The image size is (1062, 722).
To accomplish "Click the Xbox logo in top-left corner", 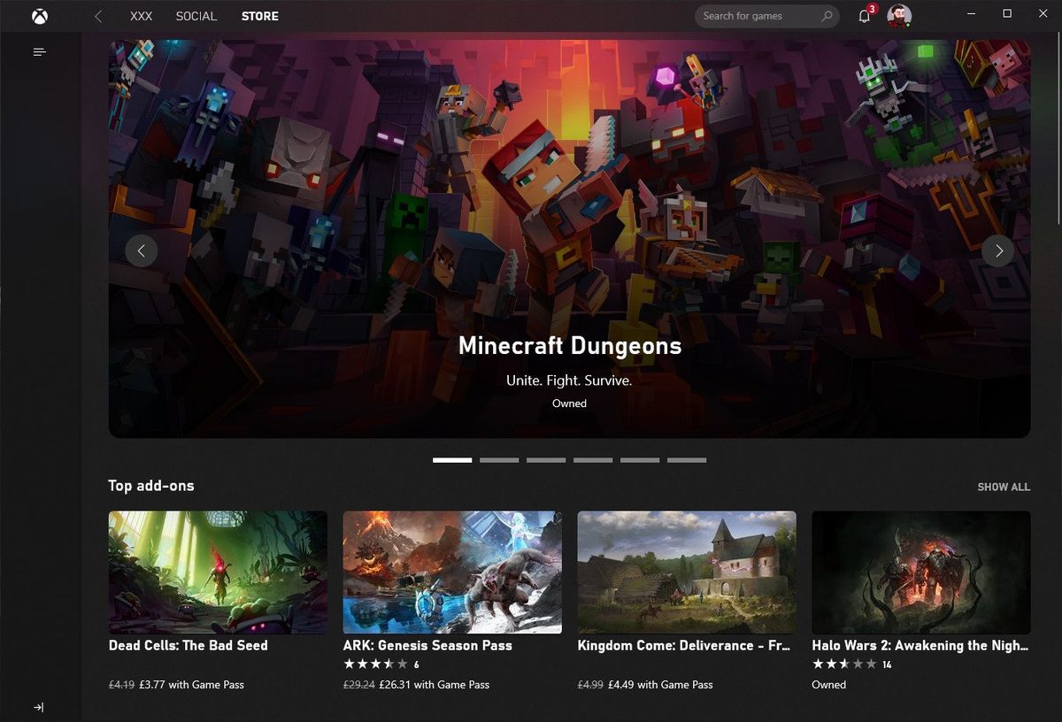I will tap(37, 15).
